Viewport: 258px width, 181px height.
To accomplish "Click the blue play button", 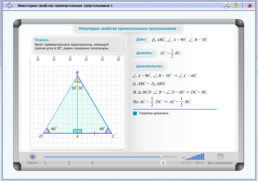I will pos(33,156).
